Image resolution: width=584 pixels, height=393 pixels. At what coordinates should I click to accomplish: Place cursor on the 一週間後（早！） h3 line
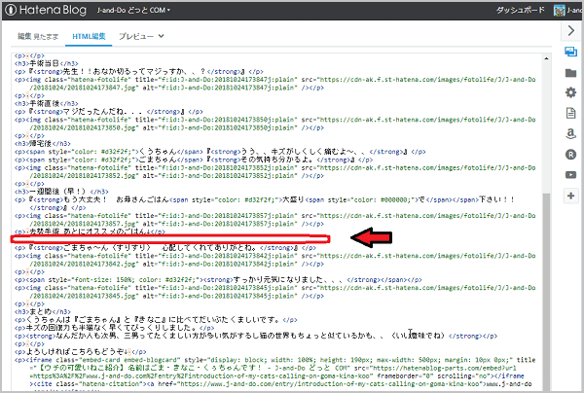(x=61, y=192)
